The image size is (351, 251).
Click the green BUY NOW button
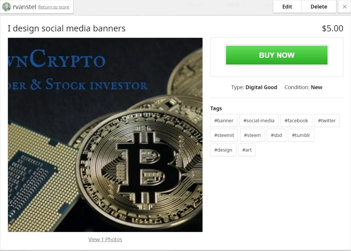point(277,55)
